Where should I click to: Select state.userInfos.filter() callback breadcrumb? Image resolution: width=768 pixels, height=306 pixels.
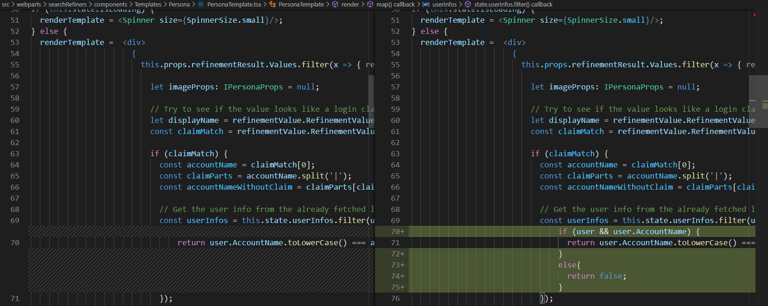click(x=513, y=4)
